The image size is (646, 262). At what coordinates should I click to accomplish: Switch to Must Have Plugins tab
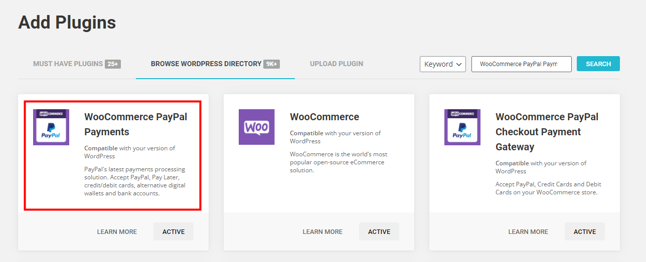pos(77,64)
